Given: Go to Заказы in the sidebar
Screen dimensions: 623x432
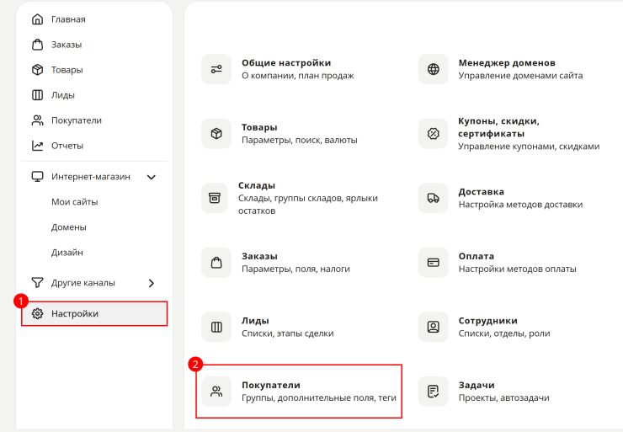Looking at the screenshot, I should (67, 45).
